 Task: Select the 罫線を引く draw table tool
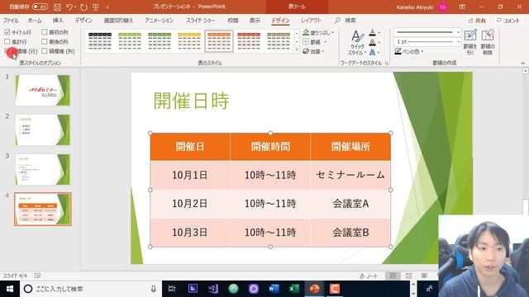pos(470,42)
